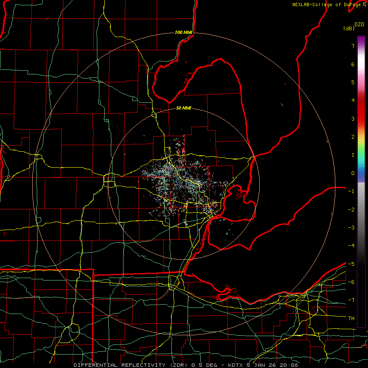Click the -3 dB scale label
Image resolution: width=368 pixels, height=368 pixels.
tap(351, 228)
